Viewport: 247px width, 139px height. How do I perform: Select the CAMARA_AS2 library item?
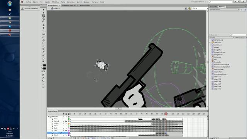[219, 40]
